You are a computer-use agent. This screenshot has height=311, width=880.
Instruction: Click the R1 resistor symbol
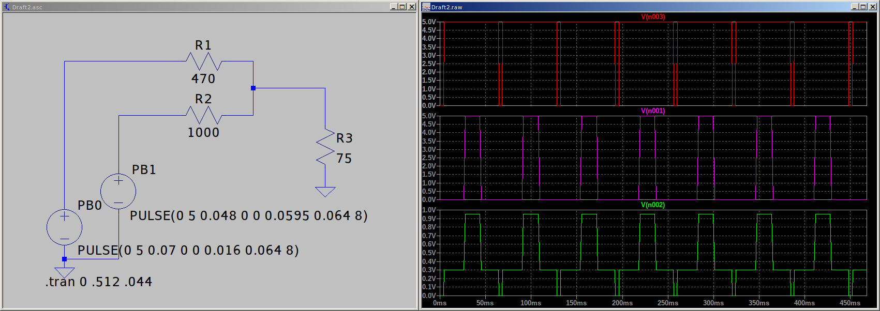[x=203, y=62]
